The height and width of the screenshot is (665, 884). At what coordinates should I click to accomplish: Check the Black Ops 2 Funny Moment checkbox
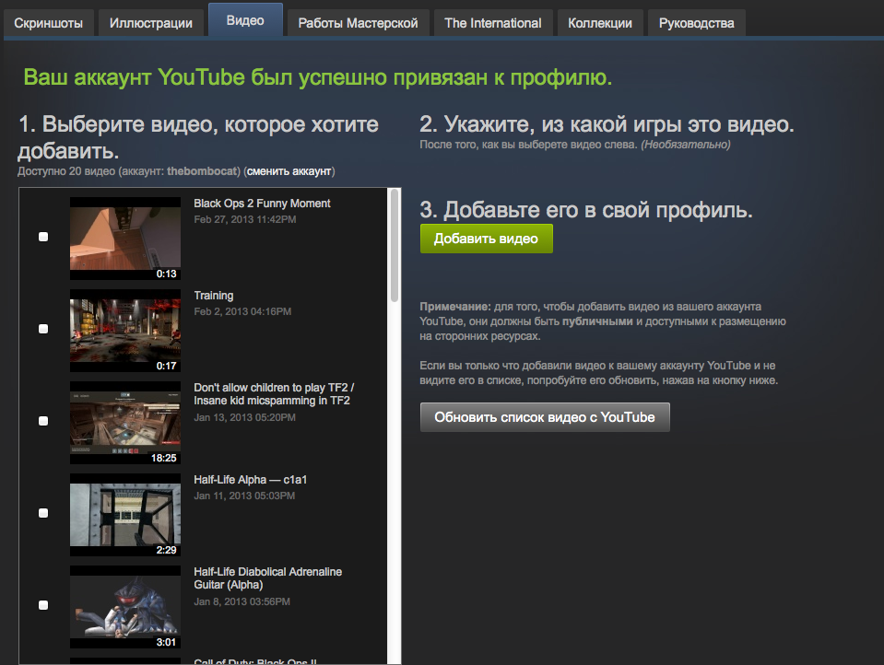pyautogui.click(x=43, y=237)
